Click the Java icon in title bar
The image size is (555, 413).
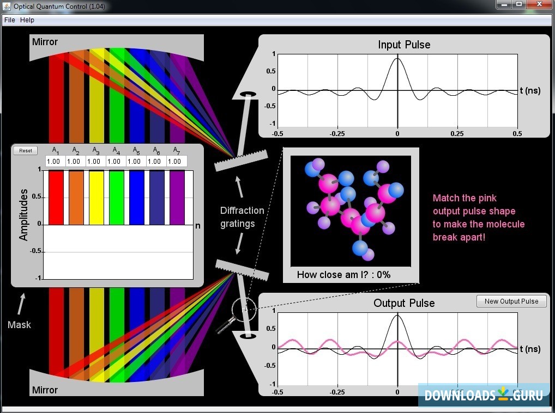tap(7, 6)
